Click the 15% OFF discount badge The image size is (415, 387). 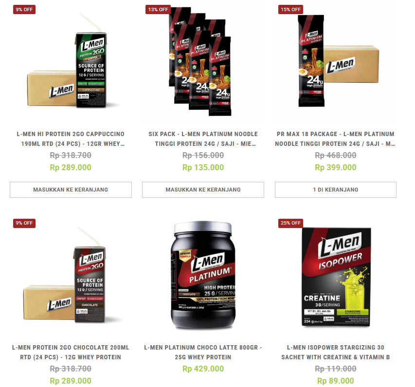(290, 10)
